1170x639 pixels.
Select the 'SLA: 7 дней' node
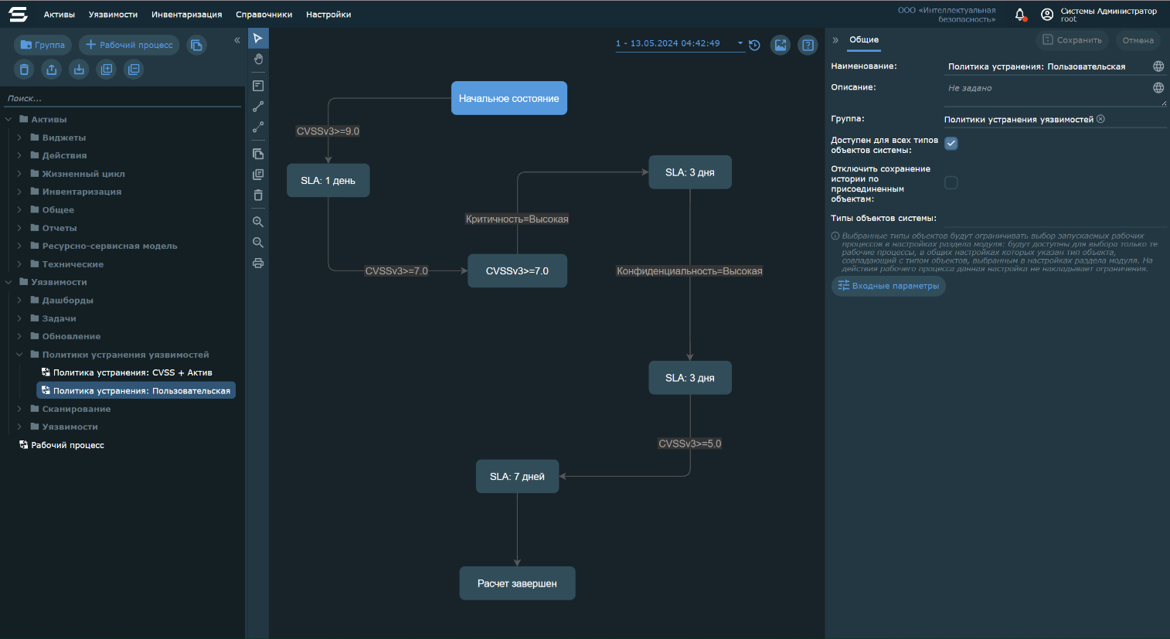pos(518,476)
